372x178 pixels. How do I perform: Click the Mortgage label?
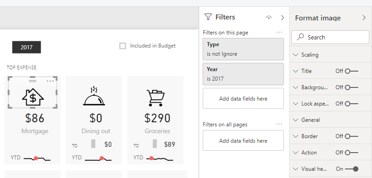[35, 131]
